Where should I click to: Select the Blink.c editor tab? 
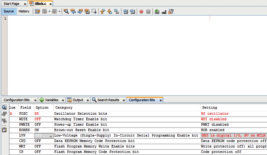coord(41,4)
